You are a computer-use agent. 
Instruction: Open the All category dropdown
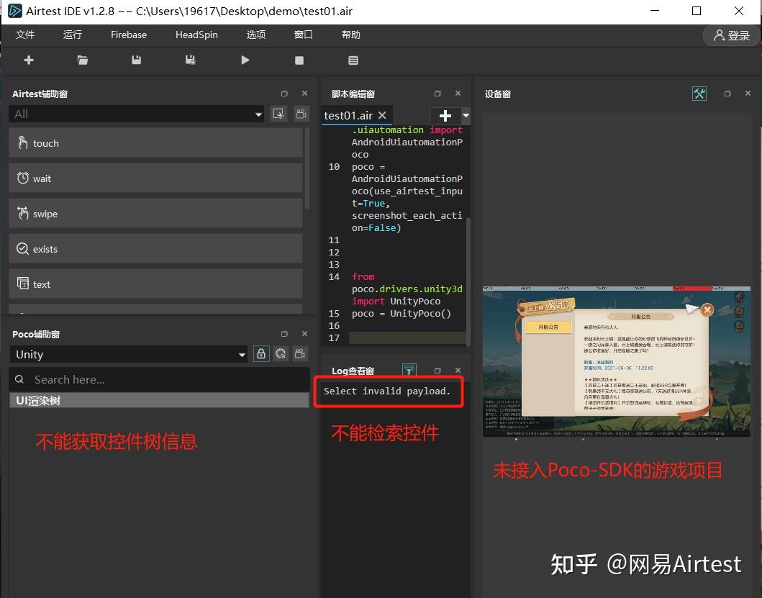click(x=258, y=113)
